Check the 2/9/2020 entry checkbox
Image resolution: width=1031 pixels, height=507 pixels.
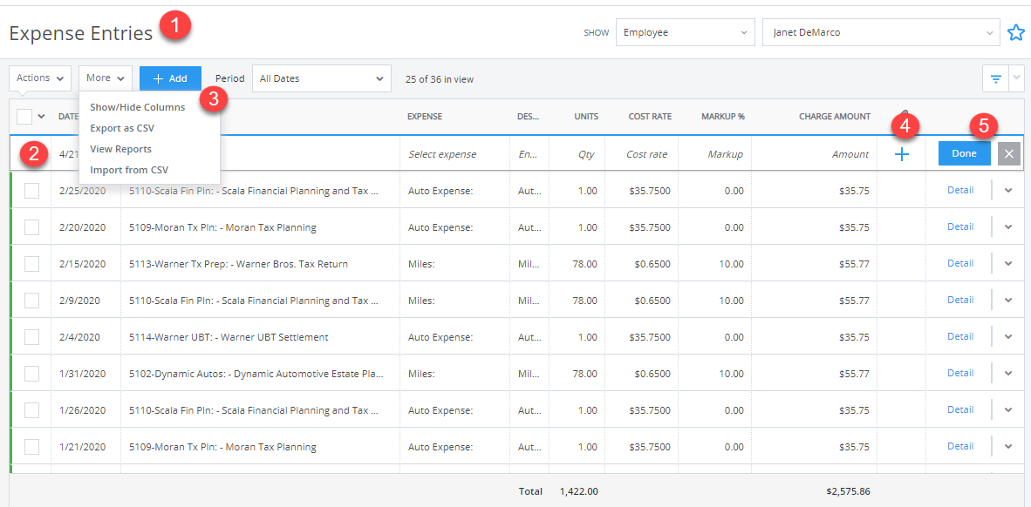pyautogui.click(x=31, y=301)
